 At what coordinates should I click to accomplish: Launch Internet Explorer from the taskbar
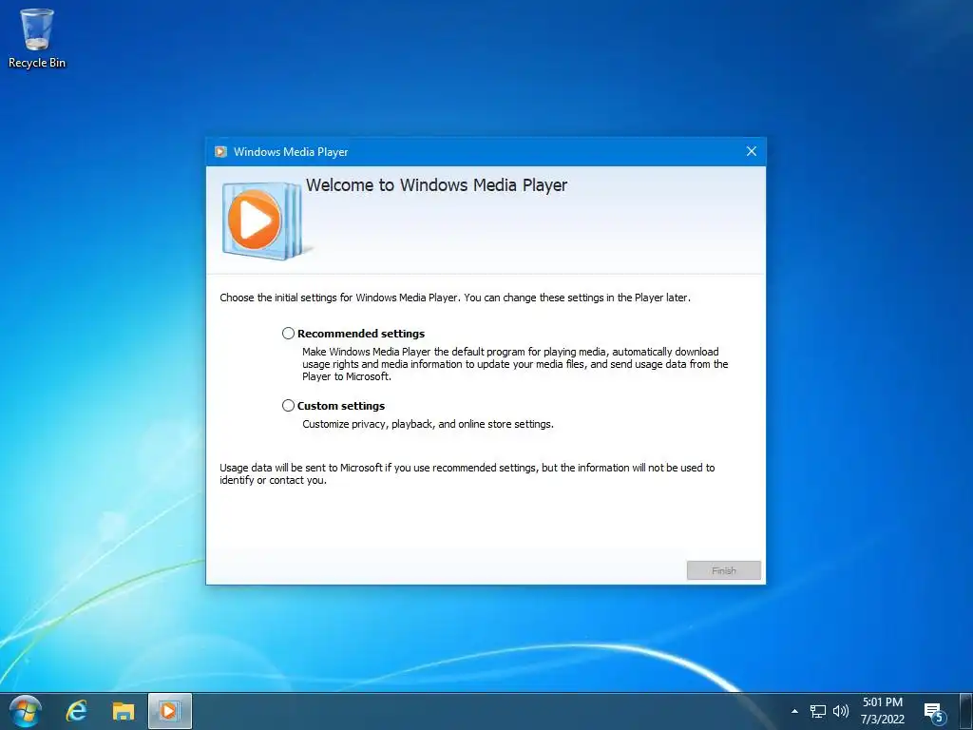[x=76, y=711]
